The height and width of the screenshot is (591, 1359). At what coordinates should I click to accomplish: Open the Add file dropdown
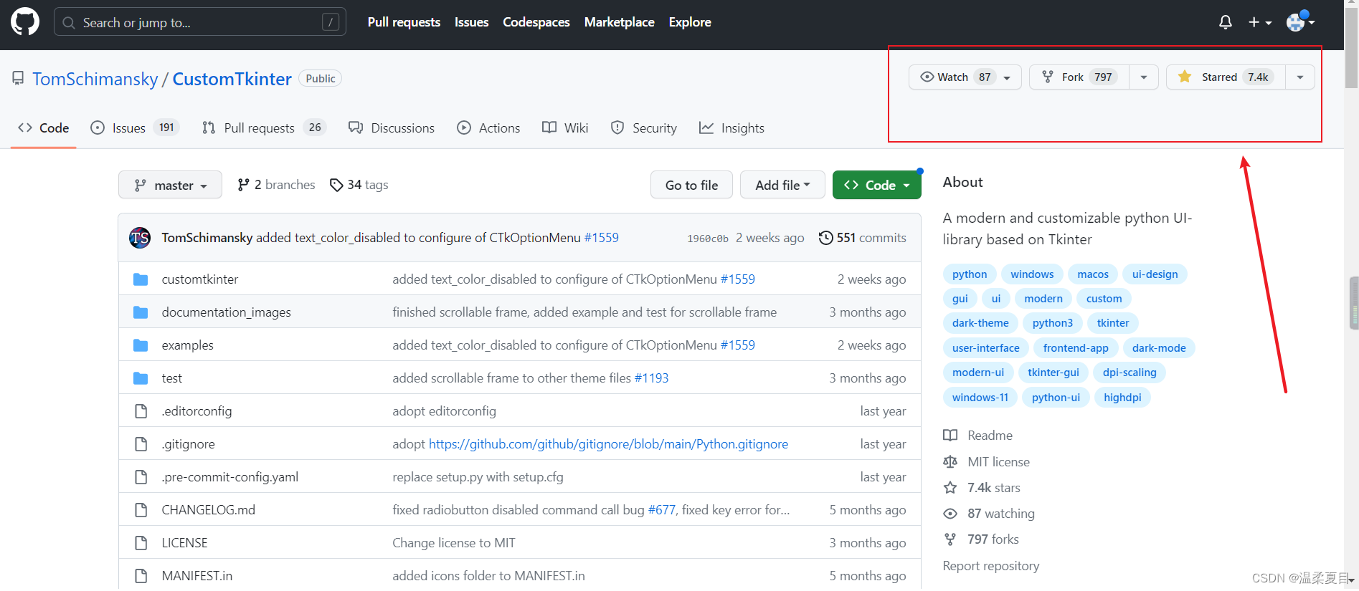tap(782, 185)
